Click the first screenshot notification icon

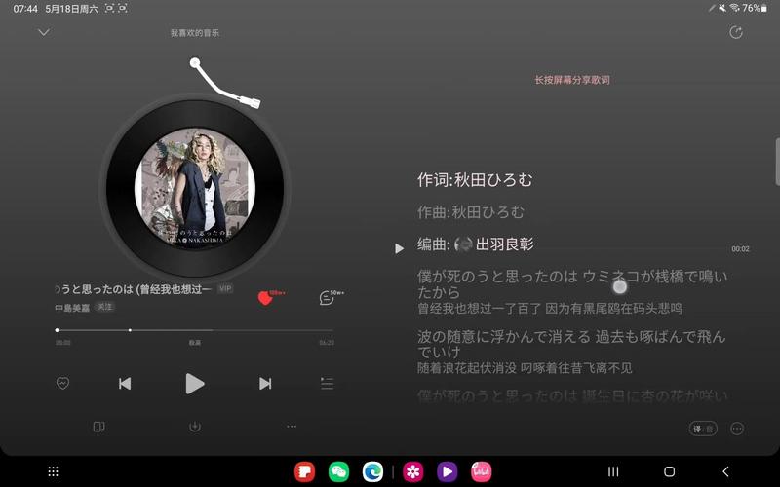pos(109,8)
